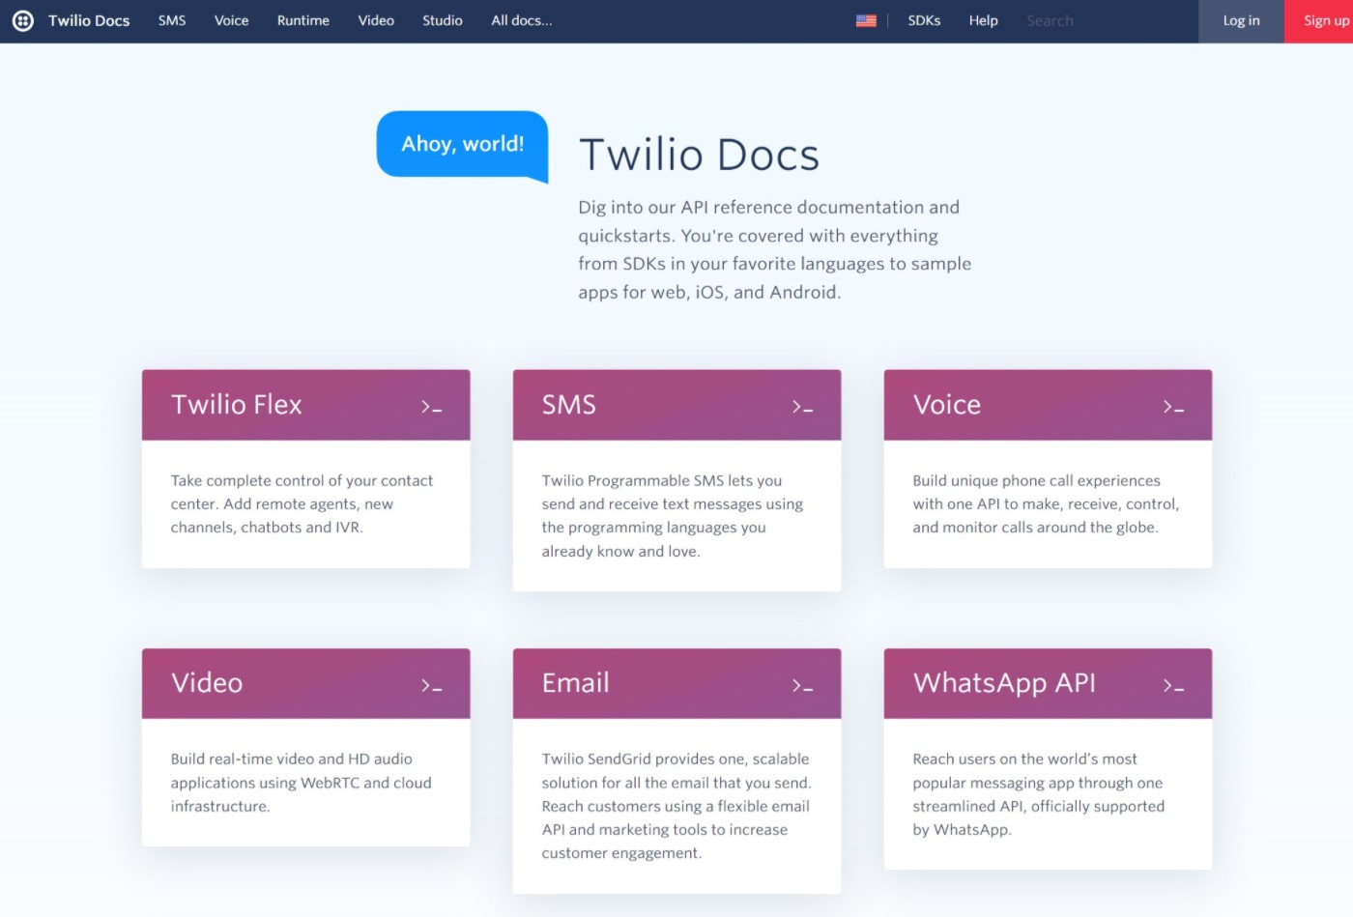The height and width of the screenshot is (917, 1353).
Task: Click the terminal icon on the SMS card
Action: click(803, 406)
